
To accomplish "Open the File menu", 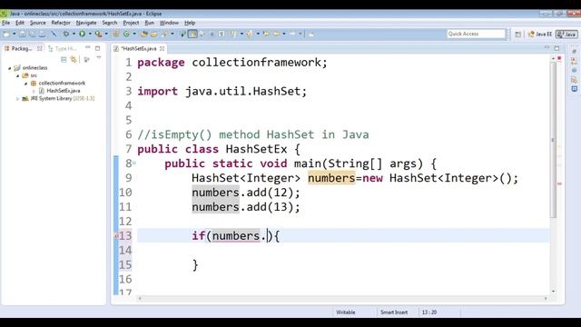I will click(6, 23).
